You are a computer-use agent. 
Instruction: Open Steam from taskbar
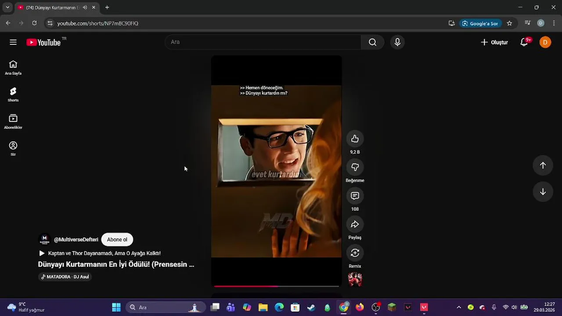click(x=311, y=307)
